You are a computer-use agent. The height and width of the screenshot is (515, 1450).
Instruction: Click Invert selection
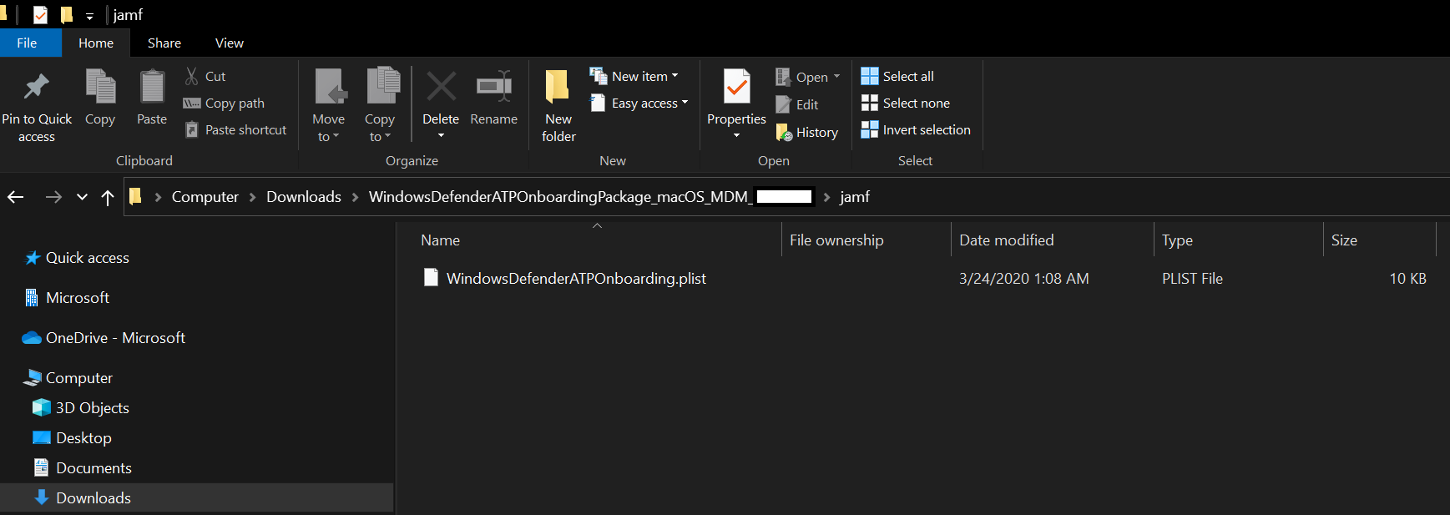coord(916,129)
